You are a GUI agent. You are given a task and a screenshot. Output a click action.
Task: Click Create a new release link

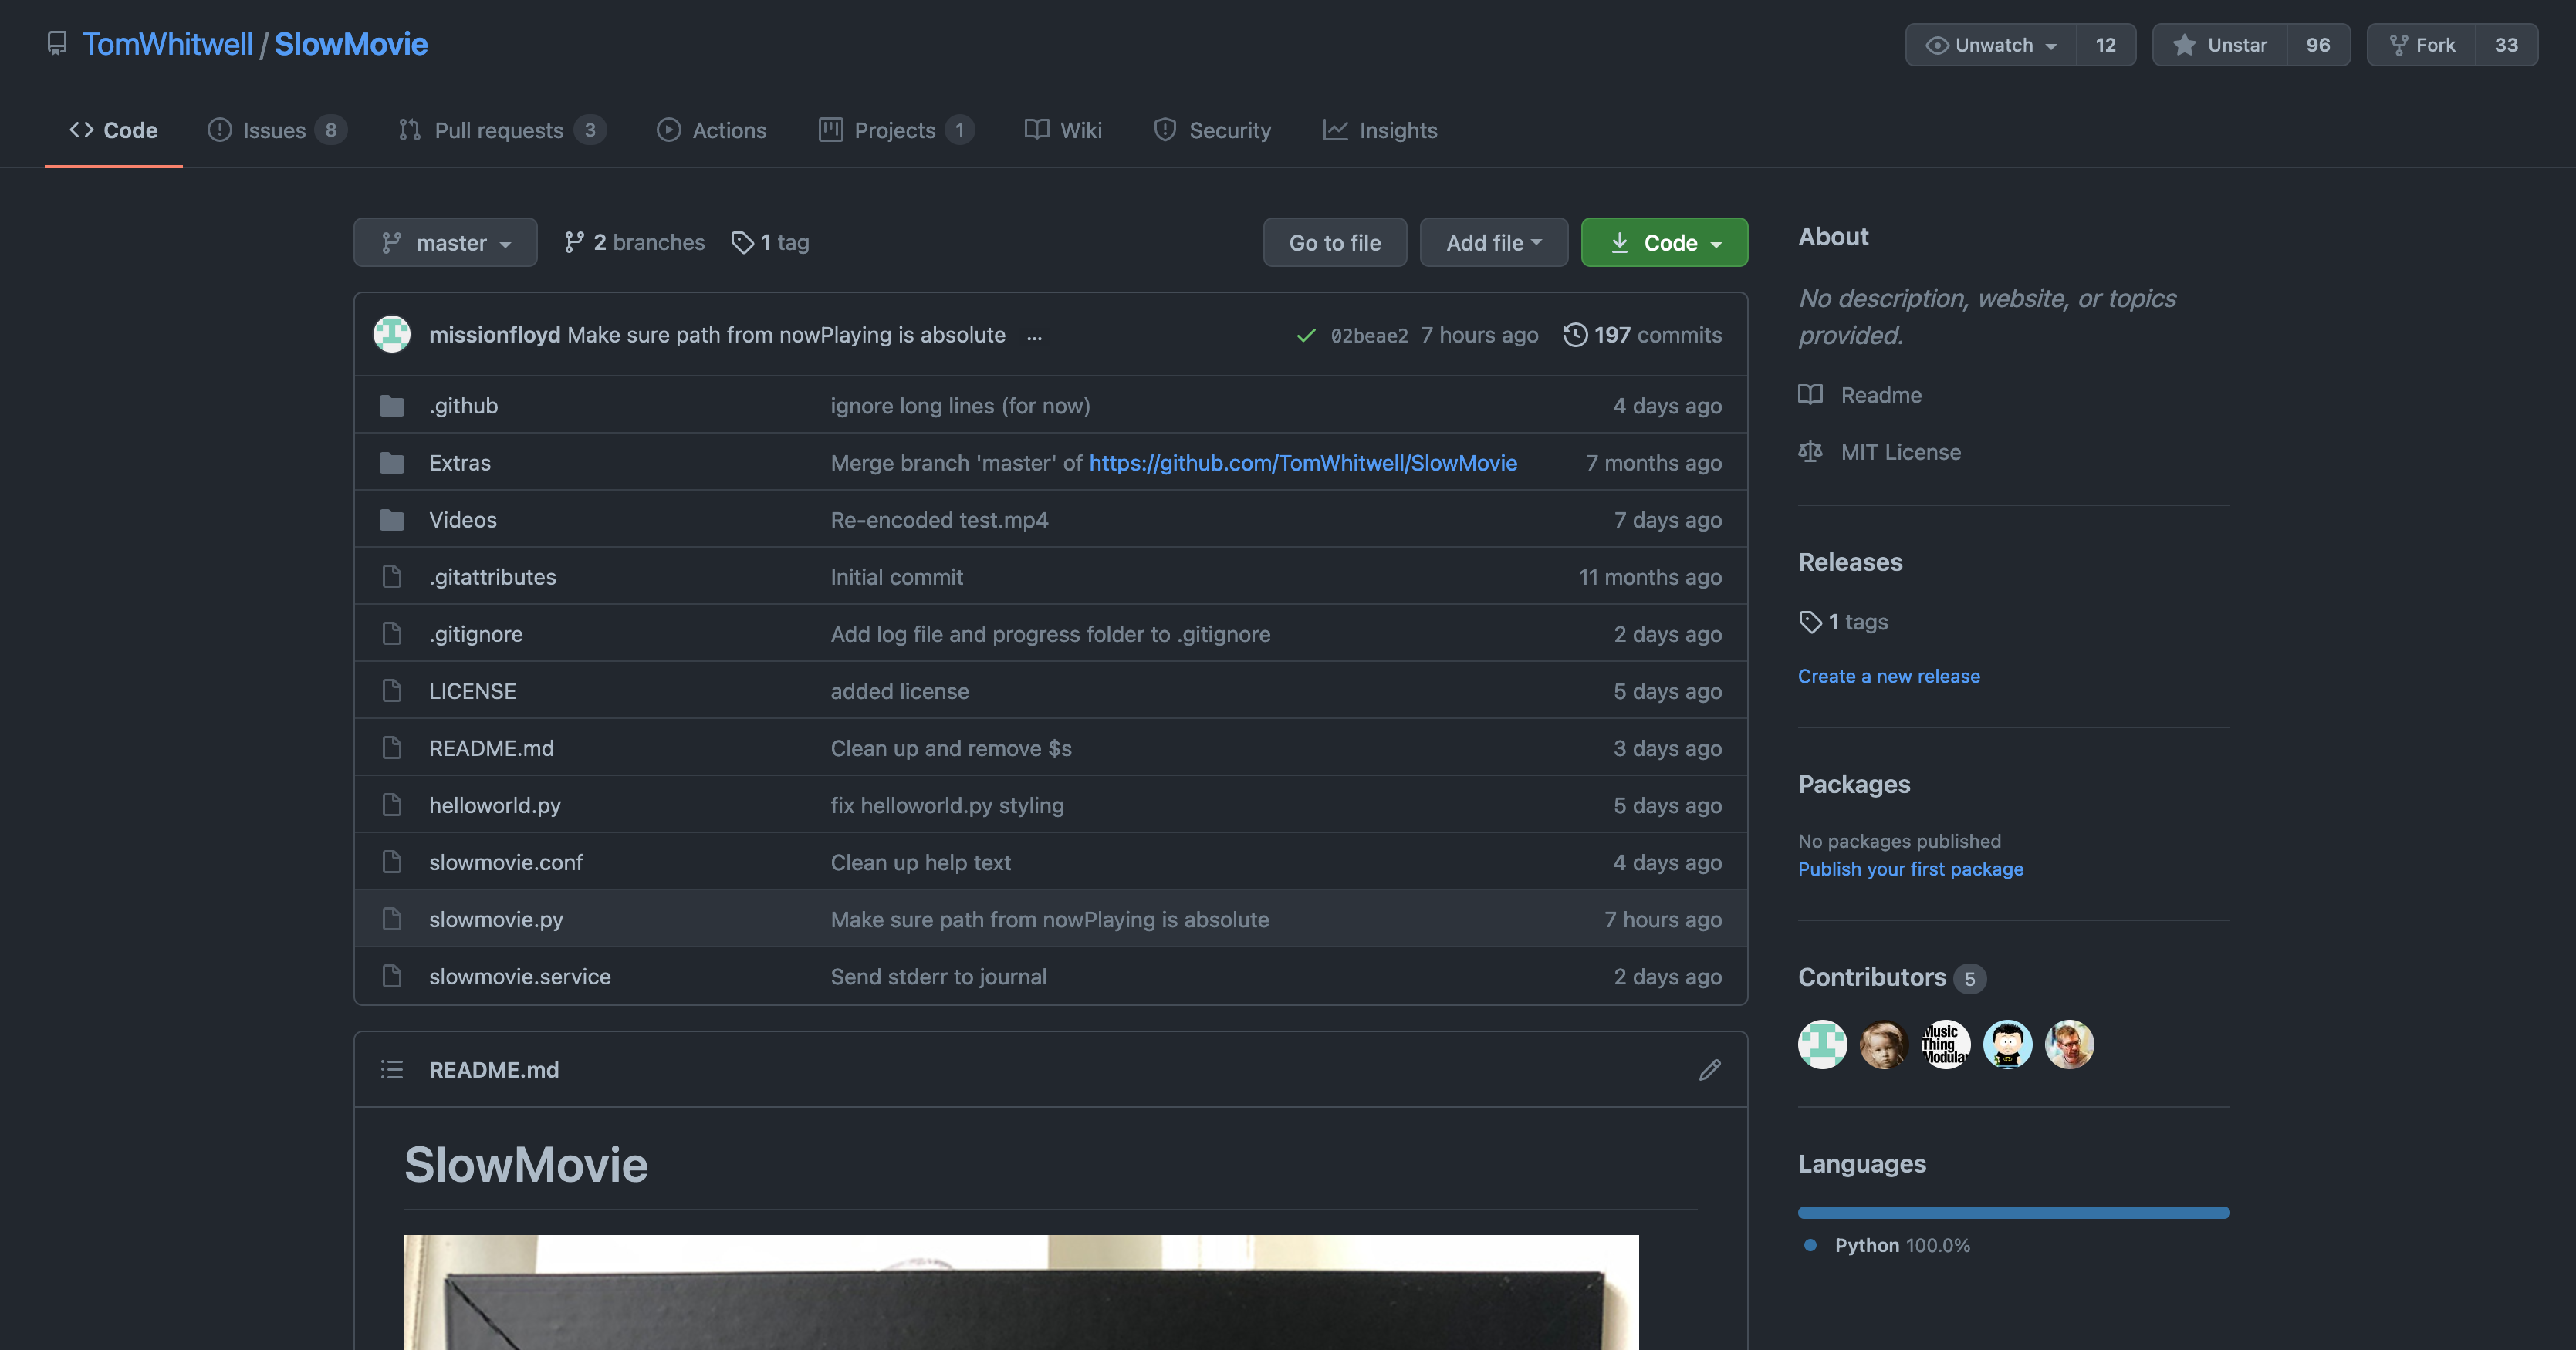pyautogui.click(x=1888, y=677)
